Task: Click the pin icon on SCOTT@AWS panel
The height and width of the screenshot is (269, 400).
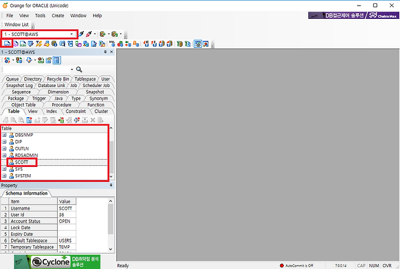Action: pyautogui.click(x=105, y=52)
